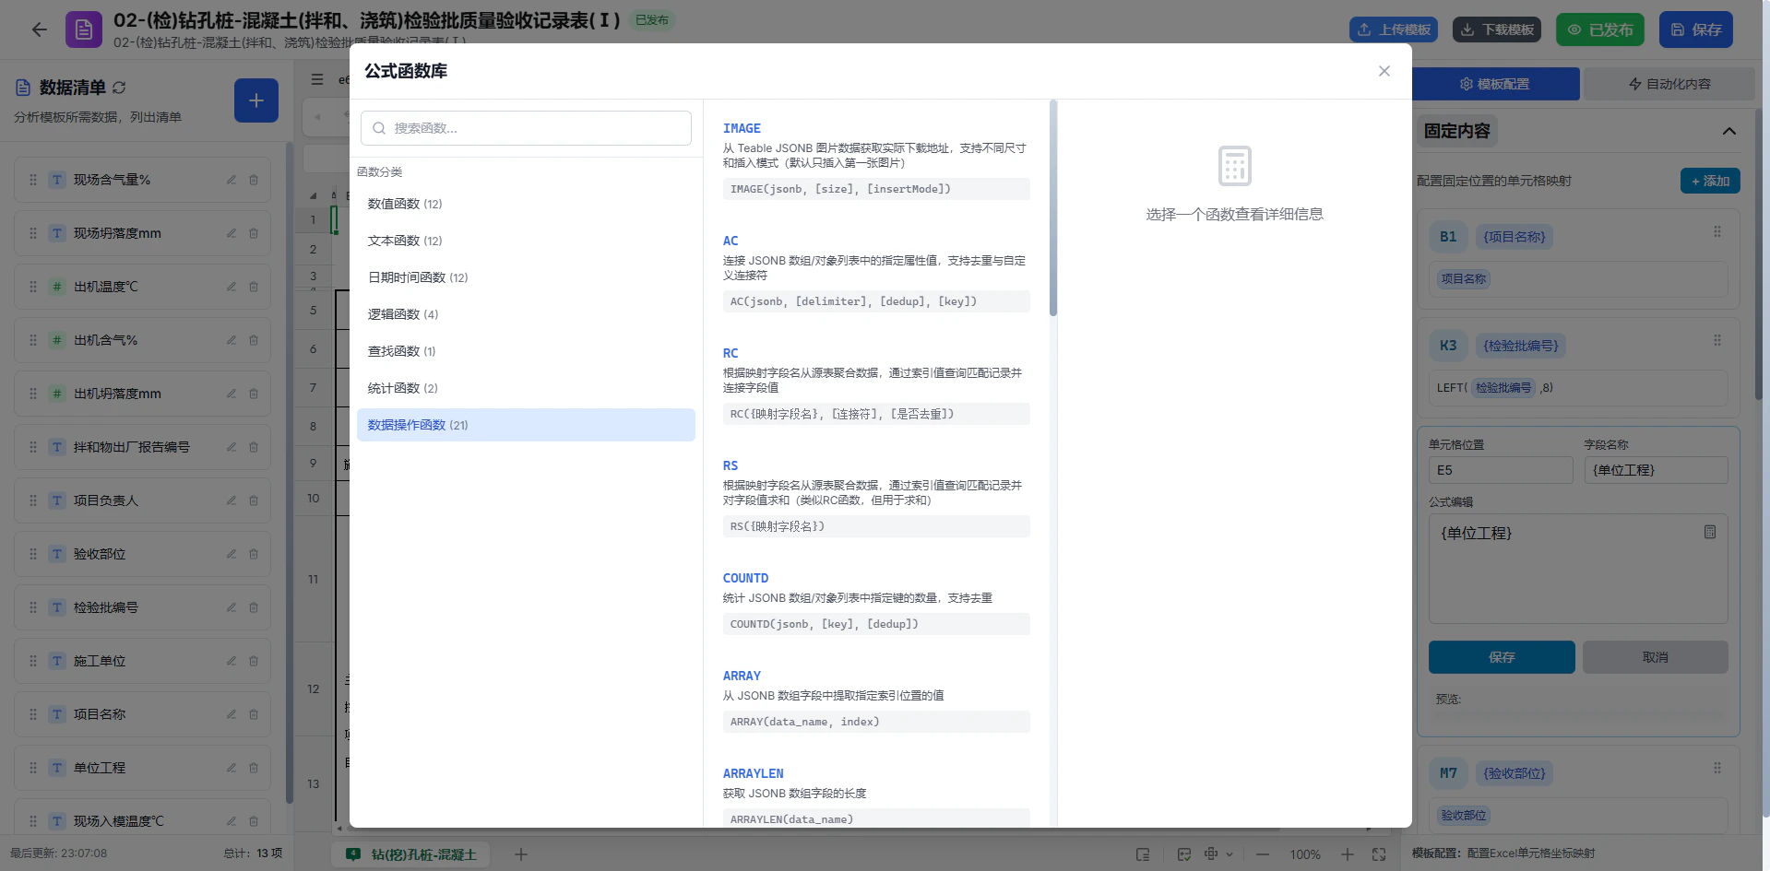Image resolution: width=1770 pixels, height=871 pixels.
Task: Edit the 单元格位置 E5 field
Action: pyautogui.click(x=1501, y=470)
